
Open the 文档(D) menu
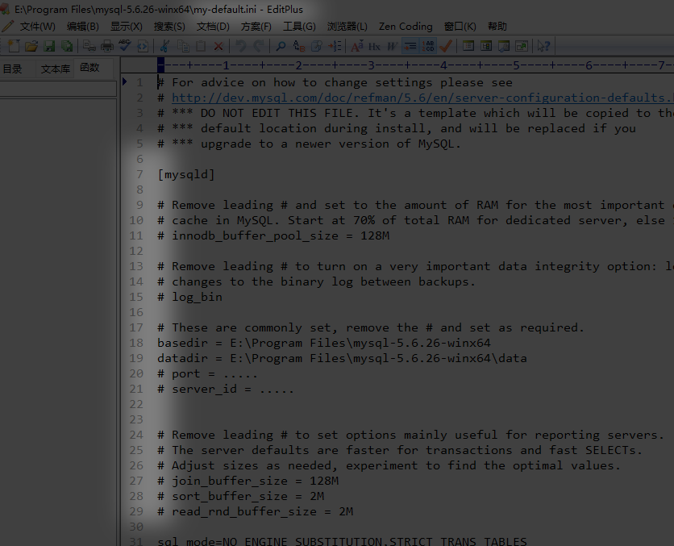coord(213,27)
